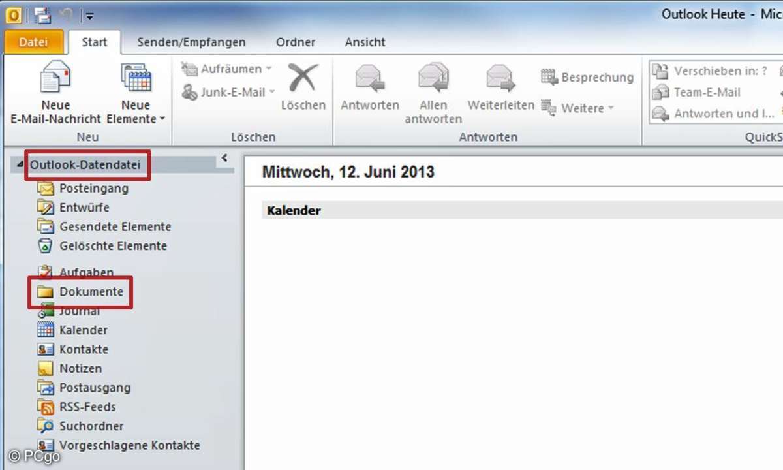Open the Datei tab
The image size is (783, 470).
[x=33, y=42]
